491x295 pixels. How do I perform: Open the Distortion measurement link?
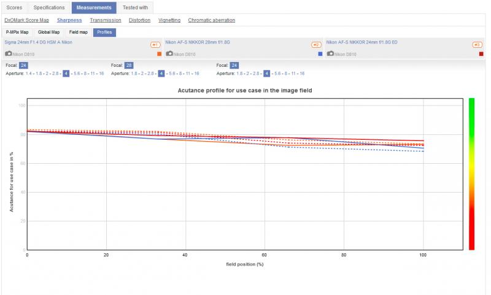(140, 20)
